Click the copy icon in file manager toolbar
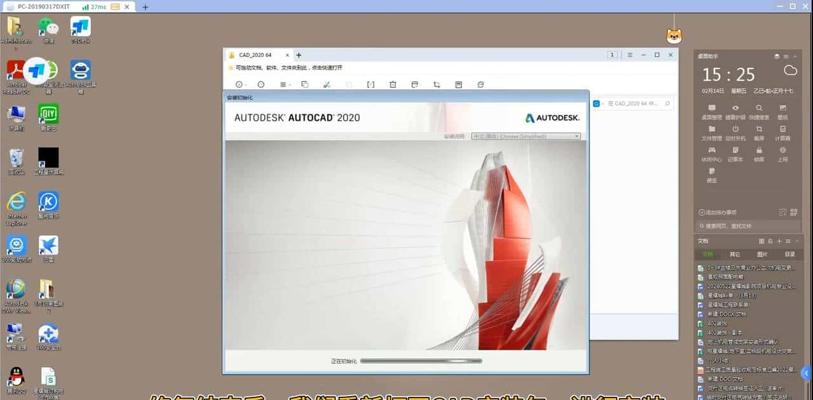 304,84
